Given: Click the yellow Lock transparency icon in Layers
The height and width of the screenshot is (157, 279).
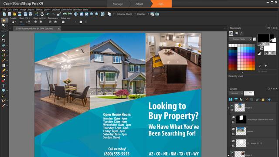Looking at the screenshot, I should point(263,99).
